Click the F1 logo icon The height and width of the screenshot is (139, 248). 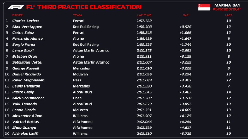16,7
